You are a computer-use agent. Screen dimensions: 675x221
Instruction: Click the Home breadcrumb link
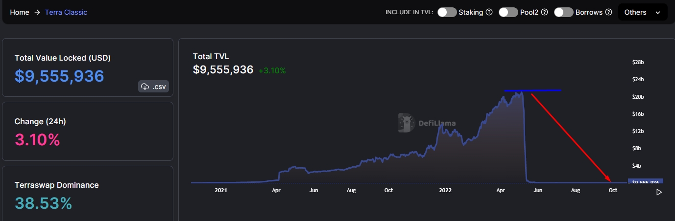[20, 12]
